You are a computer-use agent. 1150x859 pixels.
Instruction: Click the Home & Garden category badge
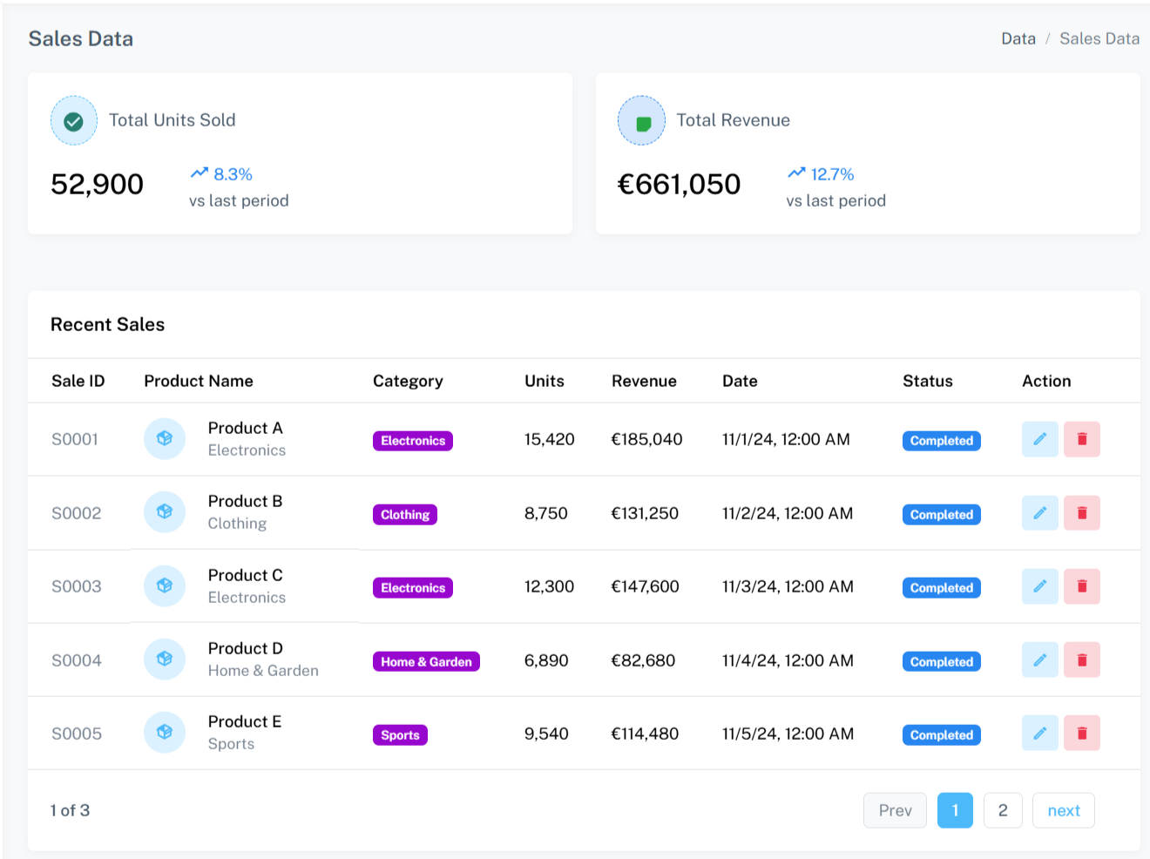point(426,662)
